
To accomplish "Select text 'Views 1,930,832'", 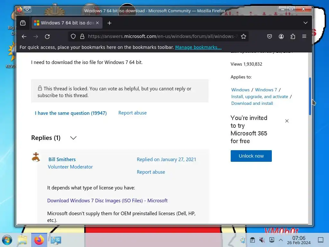I will [246, 64].
